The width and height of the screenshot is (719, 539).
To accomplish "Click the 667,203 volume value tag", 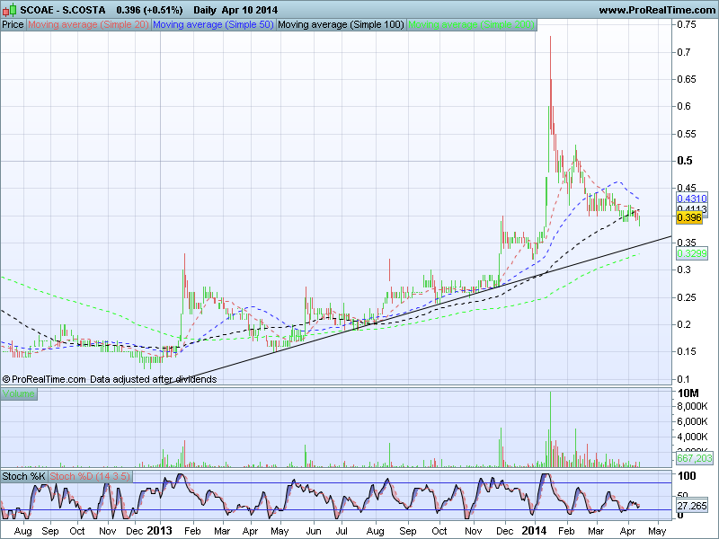I will click(x=693, y=458).
